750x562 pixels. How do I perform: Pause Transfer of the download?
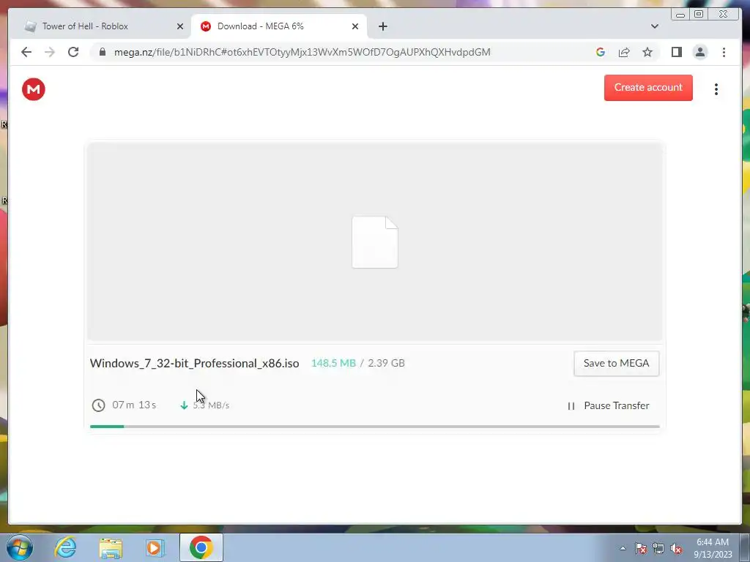[608, 405]
